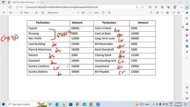
Task: Show hidden system tray icons
Action: (153, 104)
